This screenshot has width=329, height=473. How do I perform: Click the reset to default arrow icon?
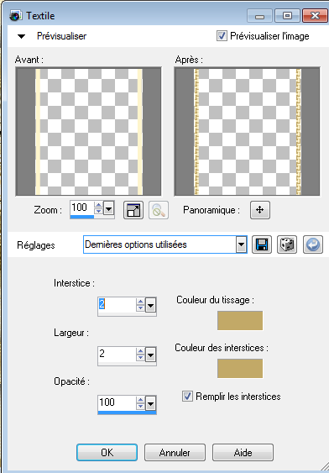313,244
